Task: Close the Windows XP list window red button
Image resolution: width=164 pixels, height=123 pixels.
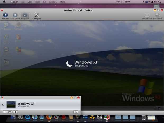Action: (79, 98)
